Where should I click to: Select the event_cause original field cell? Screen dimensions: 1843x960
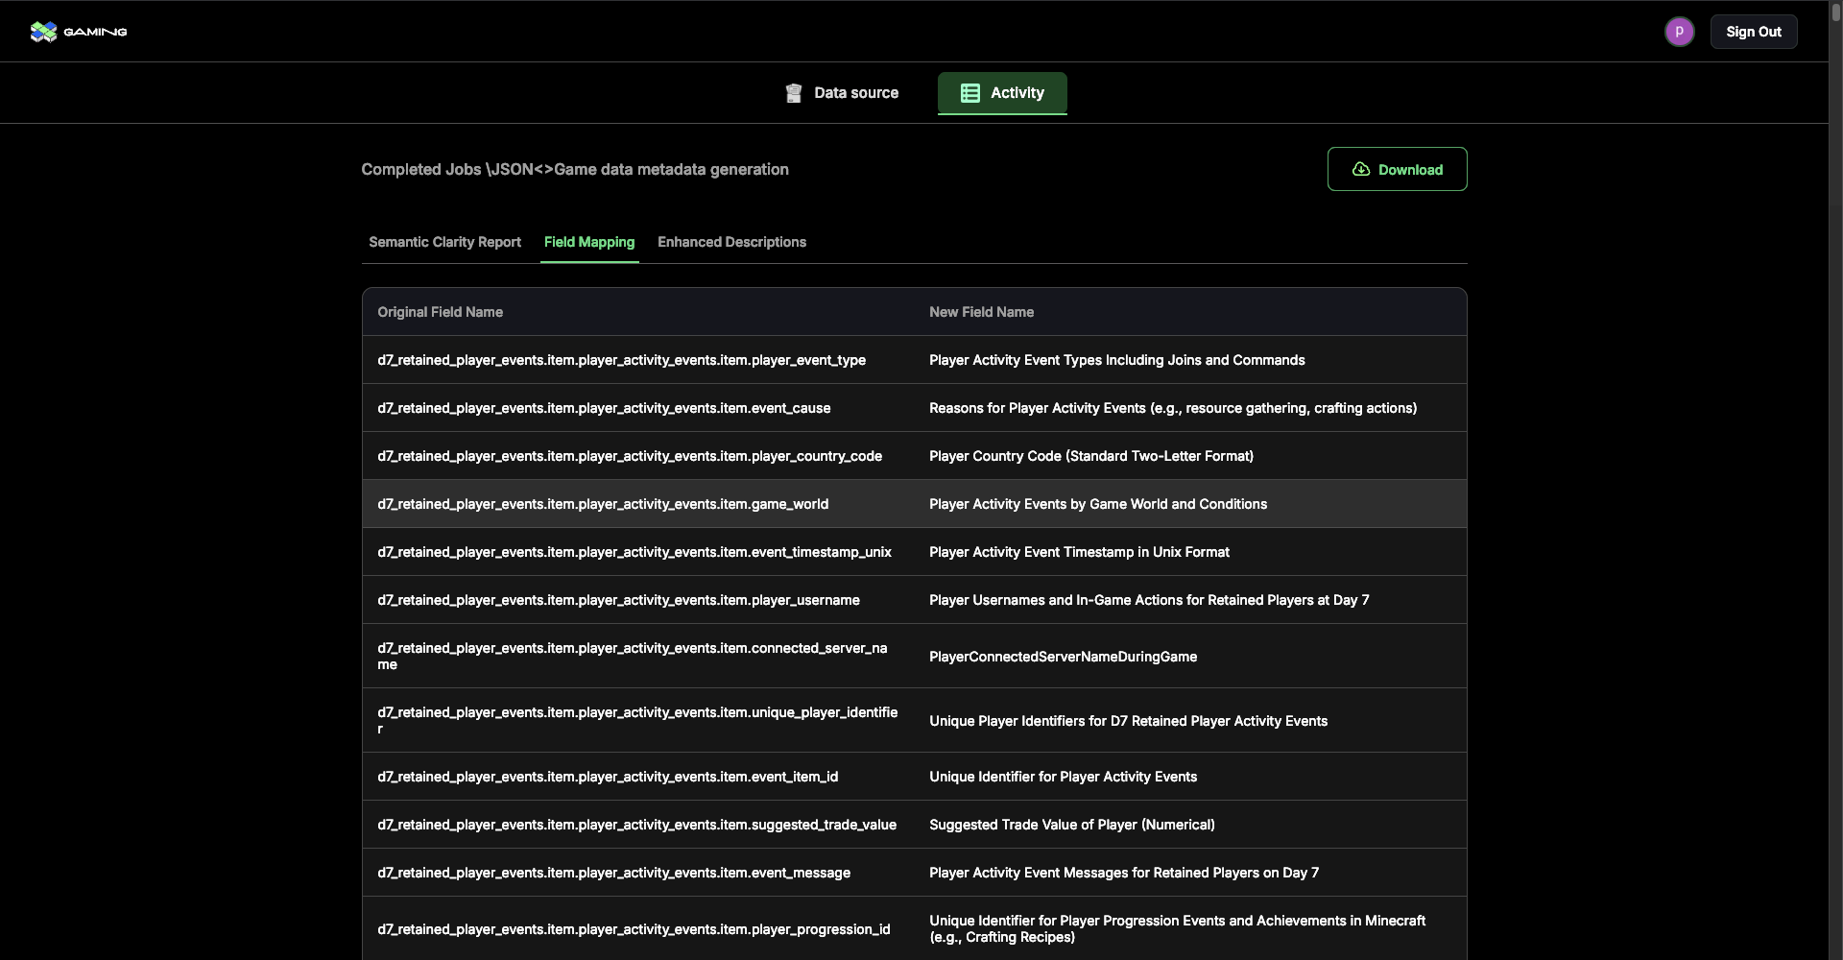[x=638, y=408]
